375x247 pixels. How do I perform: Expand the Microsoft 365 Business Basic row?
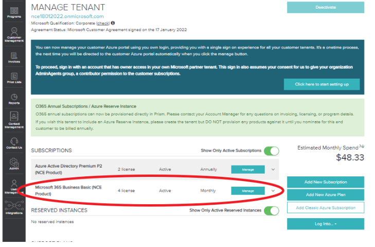click(x=273, y=190)
